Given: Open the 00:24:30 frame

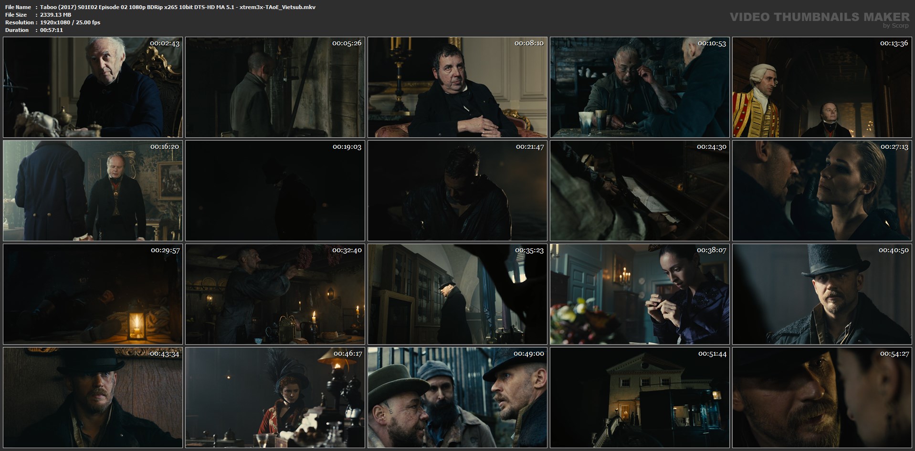Looking at the screenshot, I should 640,191.
